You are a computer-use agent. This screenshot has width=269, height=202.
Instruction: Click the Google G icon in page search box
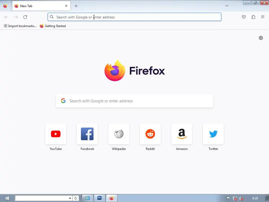(63, 101)
